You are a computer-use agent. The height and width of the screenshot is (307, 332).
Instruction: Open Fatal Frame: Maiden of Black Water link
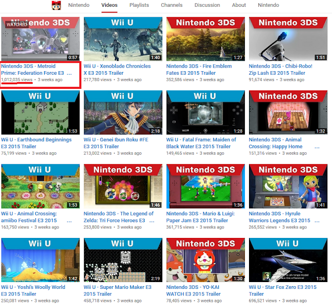tap(201, 143)
